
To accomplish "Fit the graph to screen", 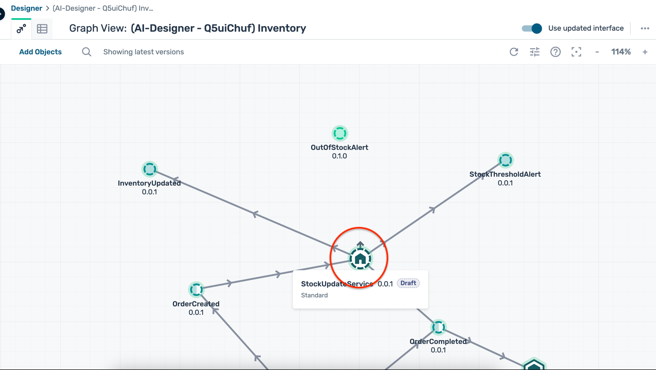I will (576, 52).
